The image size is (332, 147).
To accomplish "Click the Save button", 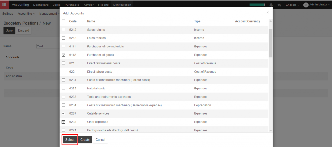I will (9, 30).
